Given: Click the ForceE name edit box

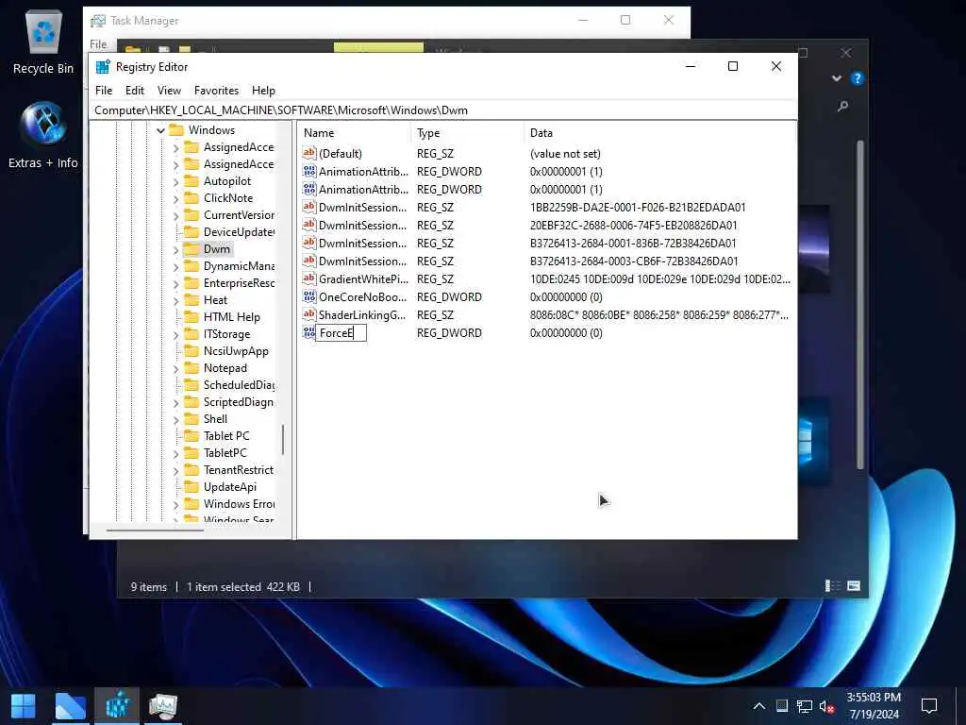Looking at the screenshot, I should click(x=341, y=333).
